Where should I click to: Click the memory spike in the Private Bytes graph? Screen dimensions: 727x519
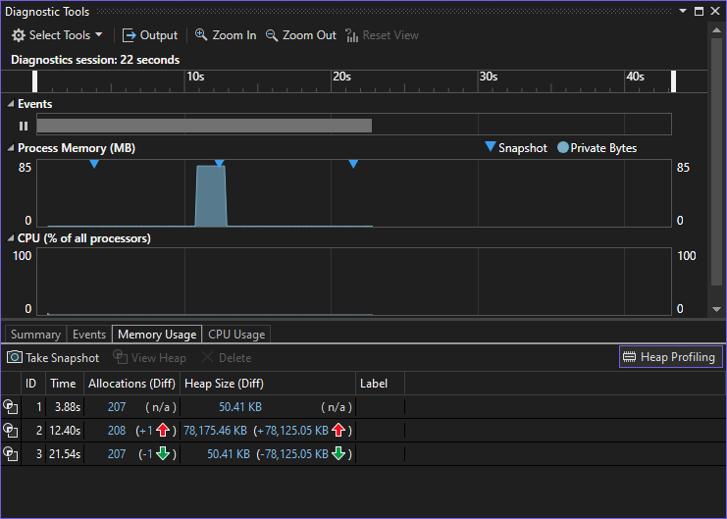(x=211, y=196)
